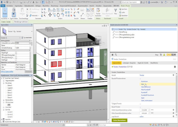Viewport: 178px width, 127px height.
Task: Open the DBD-BIM hamburger menu
Action: pos(112,55)
